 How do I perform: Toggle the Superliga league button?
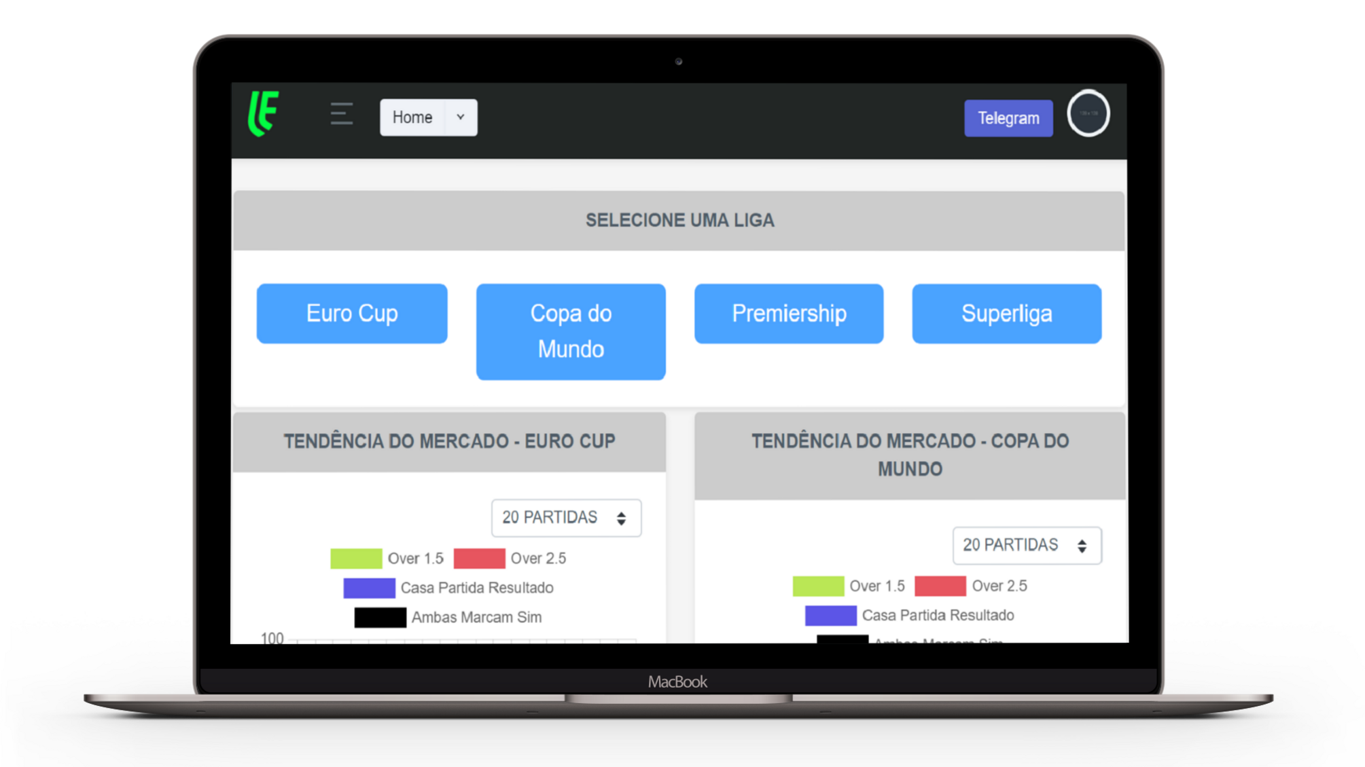click(1006, 313)
